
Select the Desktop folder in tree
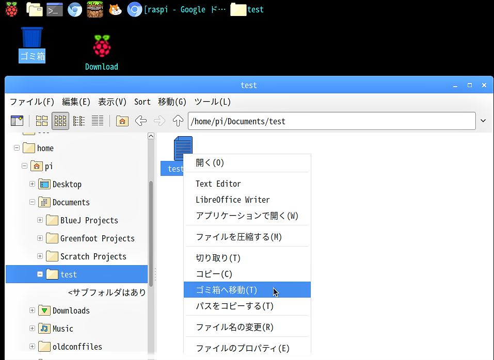60,184
